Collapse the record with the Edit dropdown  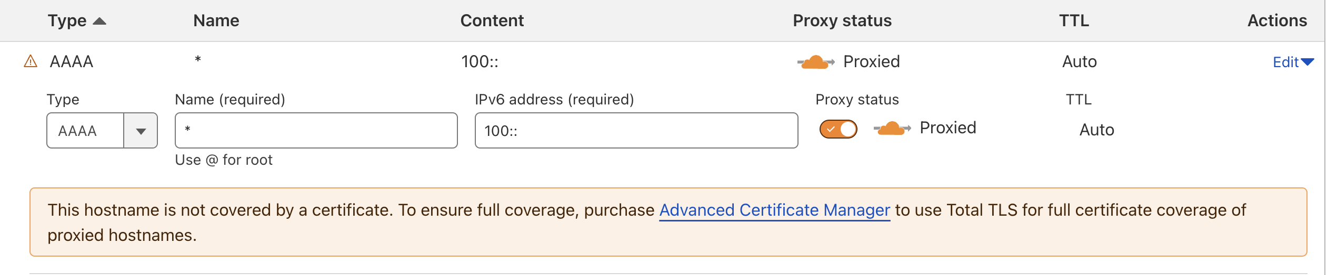click(x=1292, y=62)
